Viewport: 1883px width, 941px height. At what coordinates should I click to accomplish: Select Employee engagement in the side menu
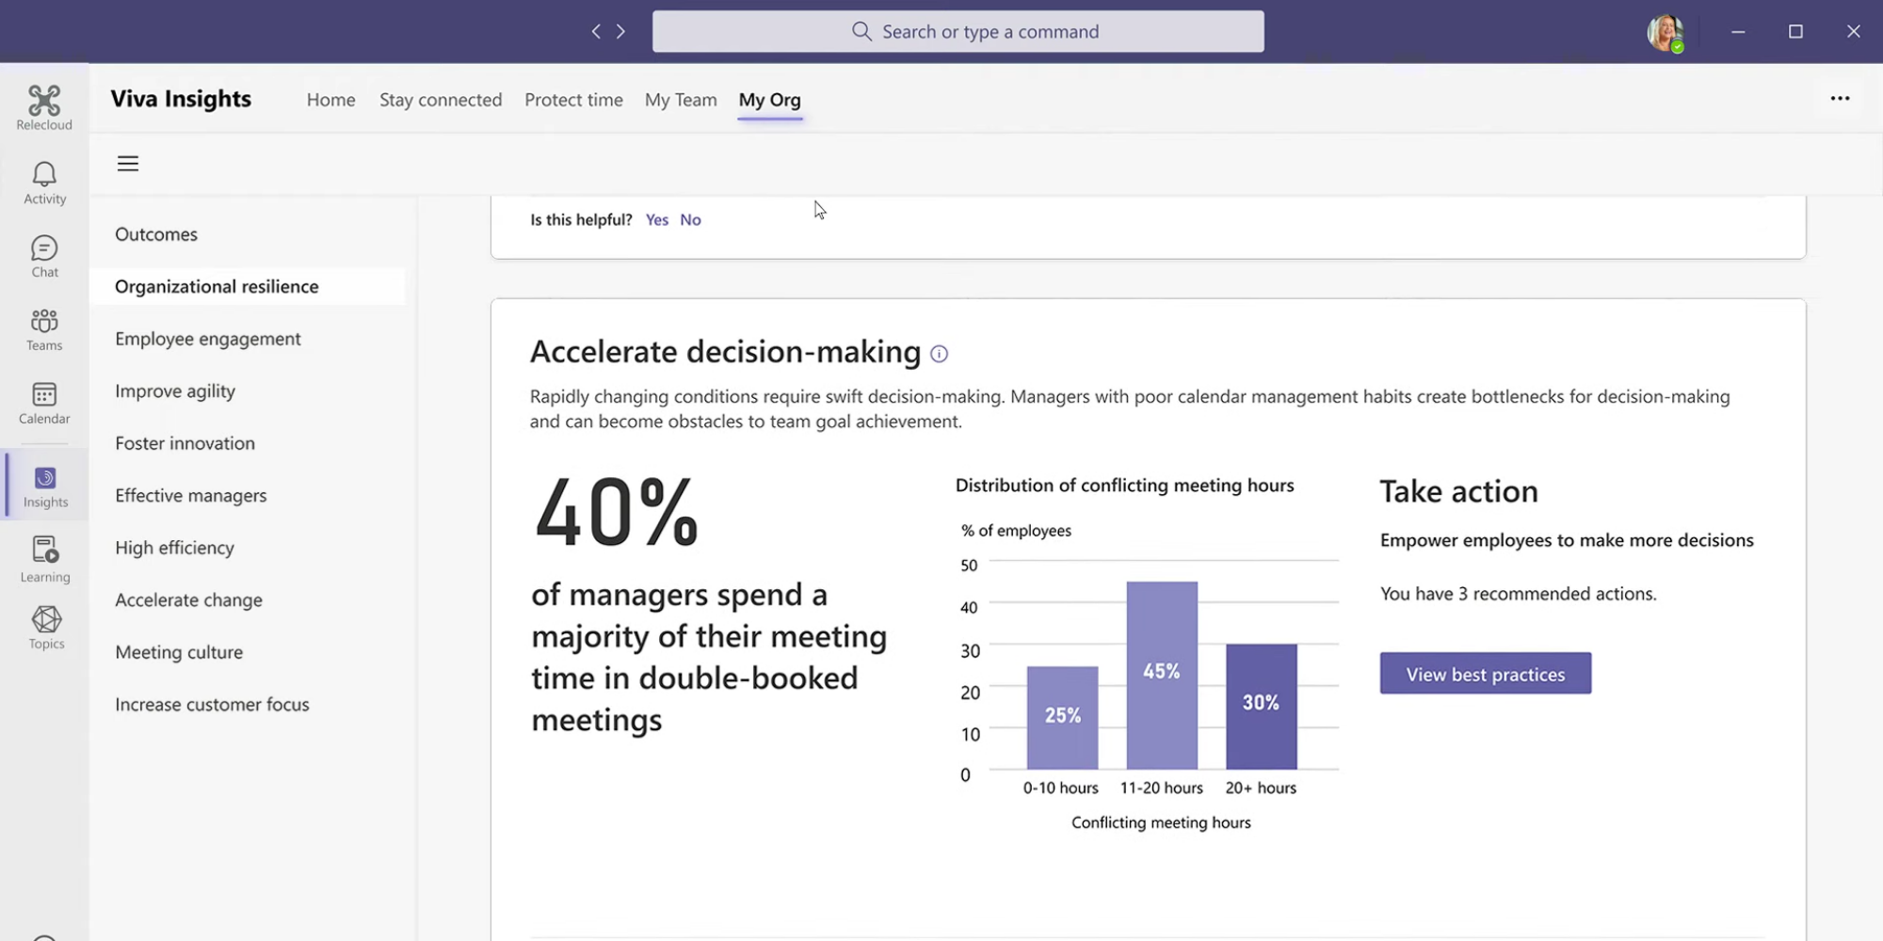click(x=208, y=339)
